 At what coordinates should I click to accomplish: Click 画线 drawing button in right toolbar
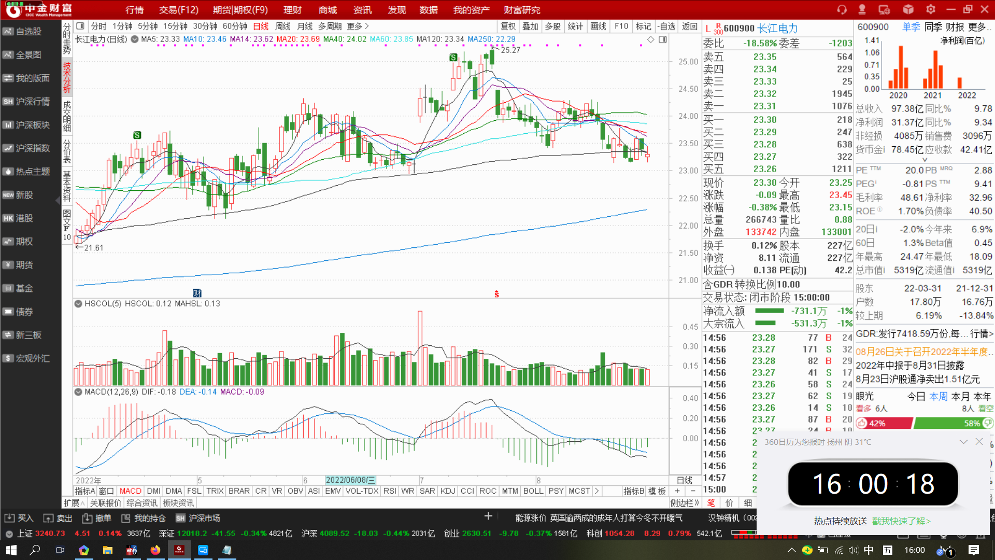click(598, 26)
